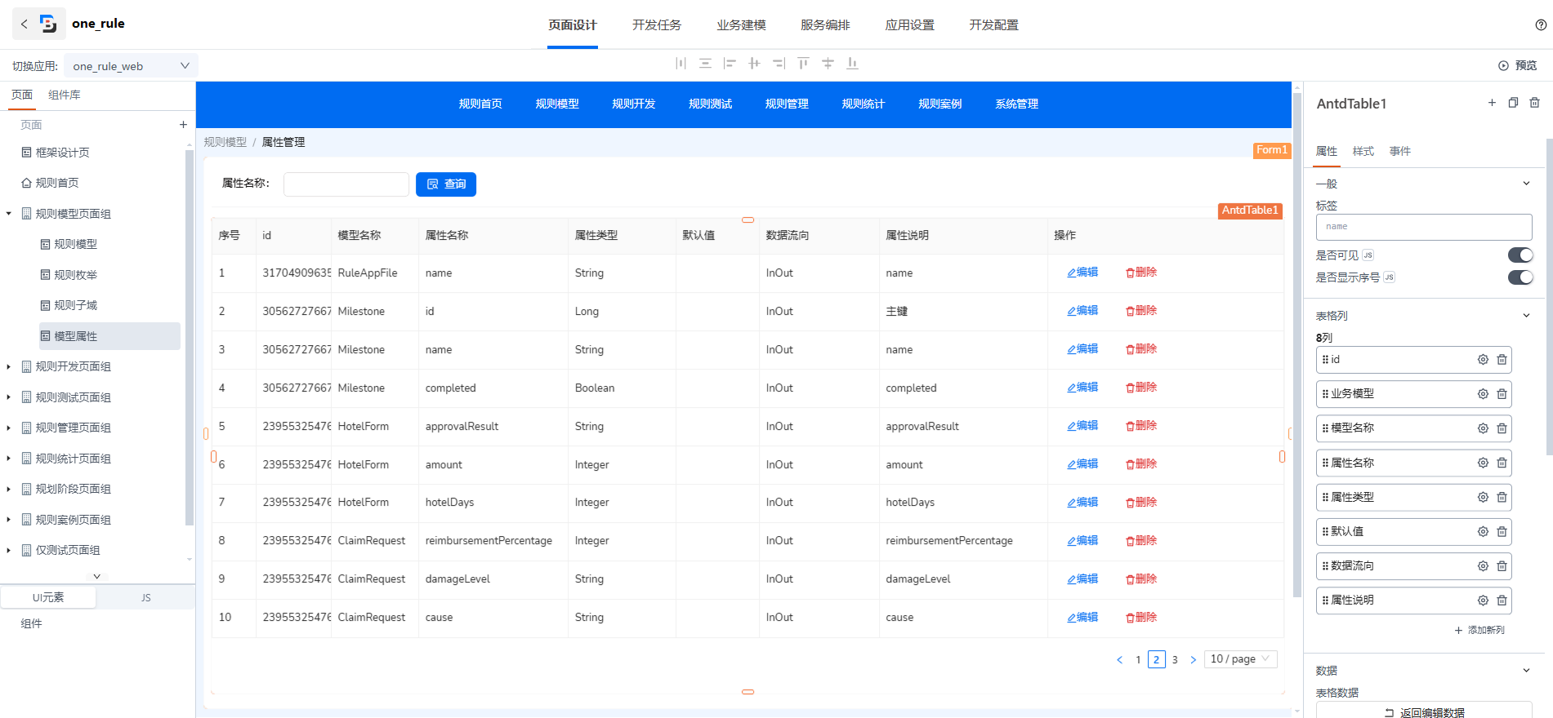This screenshot has width=1553, height=718.
Task: Click the down chevron below the page tree
Action: (x=96, y=576)
